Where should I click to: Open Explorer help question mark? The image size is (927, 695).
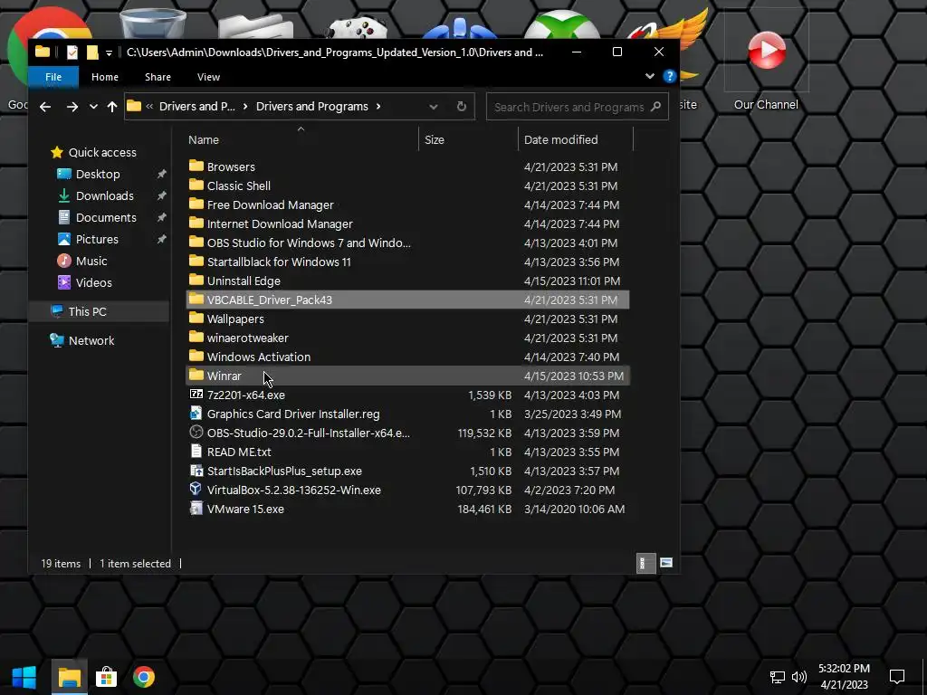tap(669, 76)
